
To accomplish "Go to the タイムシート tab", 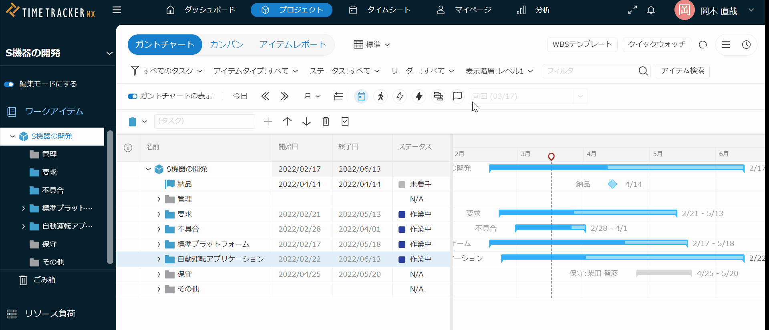I will coord(380,10).
